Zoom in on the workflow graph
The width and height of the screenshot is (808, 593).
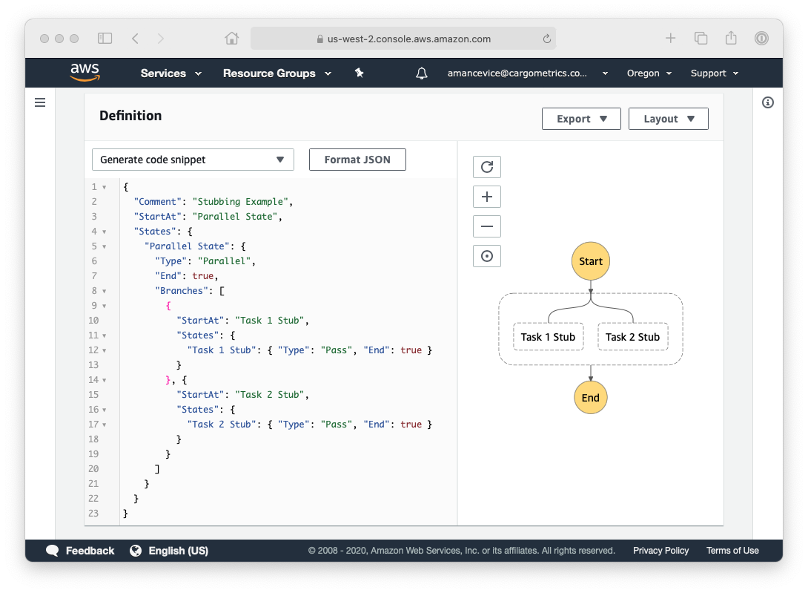tap(487, 197)
